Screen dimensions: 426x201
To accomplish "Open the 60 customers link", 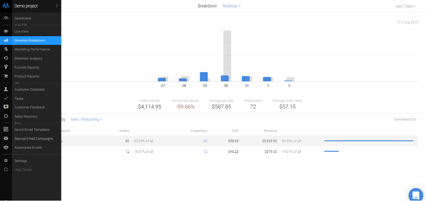I will [x=205, y=141].
